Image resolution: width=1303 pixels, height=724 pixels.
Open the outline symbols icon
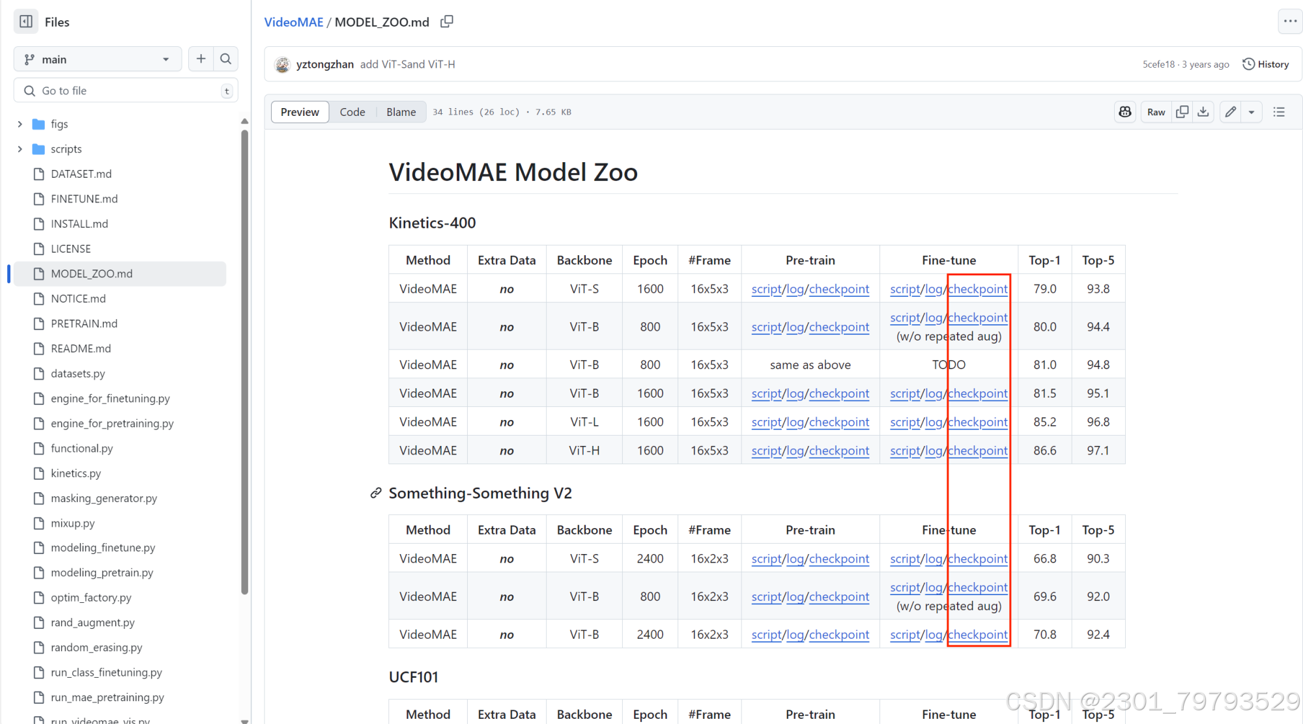(1279, 111)
